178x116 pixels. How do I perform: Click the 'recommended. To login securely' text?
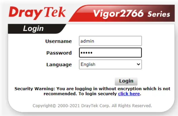(80, 94)
